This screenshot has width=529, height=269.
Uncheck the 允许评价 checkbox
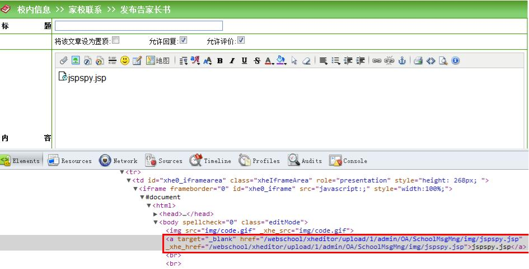tap(241, 40)
